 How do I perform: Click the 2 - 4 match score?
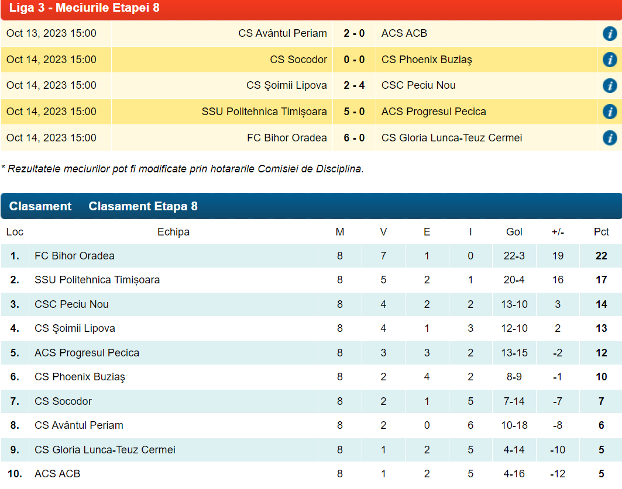354,85
